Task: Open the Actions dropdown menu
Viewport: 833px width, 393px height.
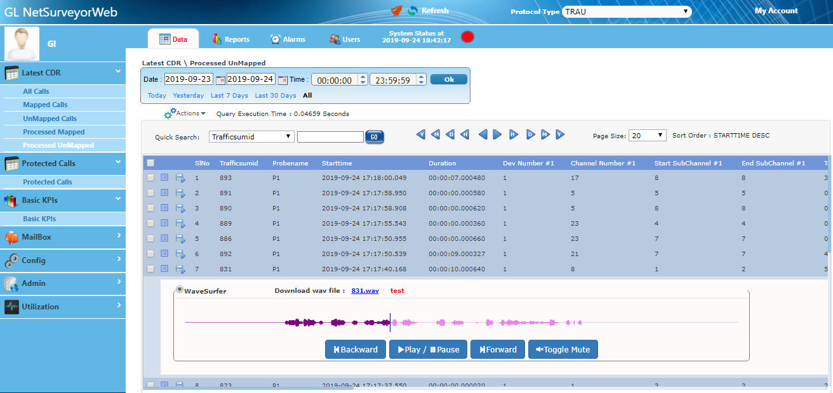Action: click(190, 113)
